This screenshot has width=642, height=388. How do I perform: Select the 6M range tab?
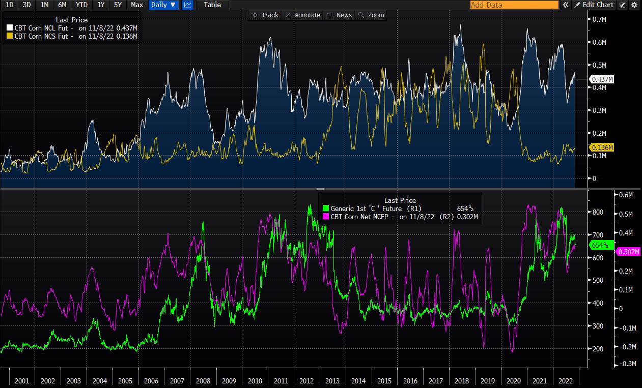pos(62,5)
